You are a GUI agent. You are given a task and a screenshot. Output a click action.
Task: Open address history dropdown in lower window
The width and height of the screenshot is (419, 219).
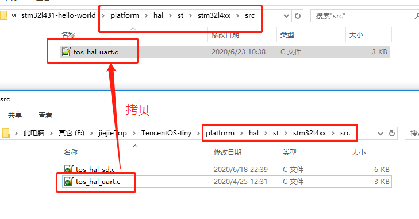[x=380, y=134]
